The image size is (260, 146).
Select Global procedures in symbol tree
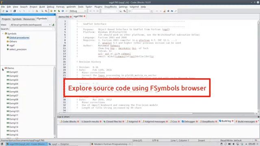point(19,38)
